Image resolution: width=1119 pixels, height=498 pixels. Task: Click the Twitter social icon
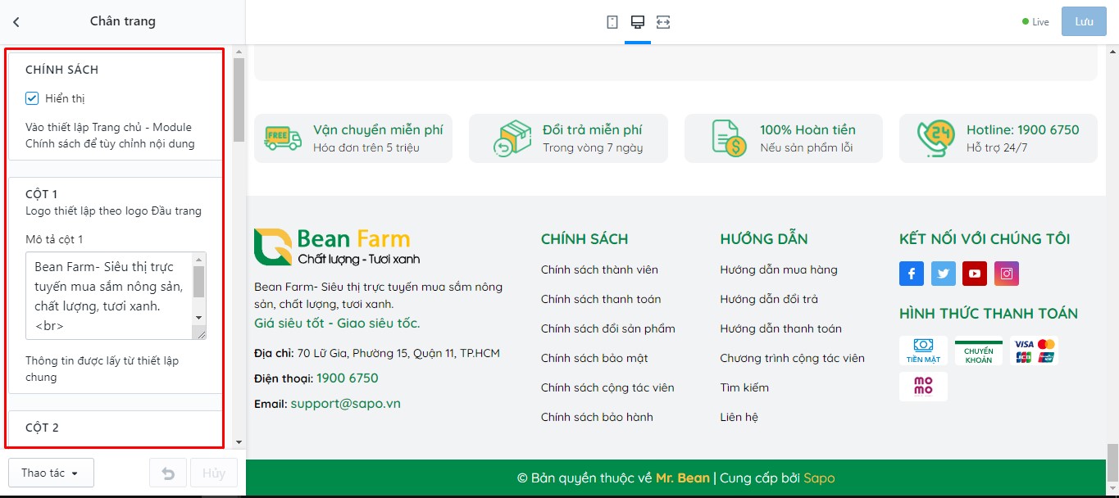click(x=944, y=274)
